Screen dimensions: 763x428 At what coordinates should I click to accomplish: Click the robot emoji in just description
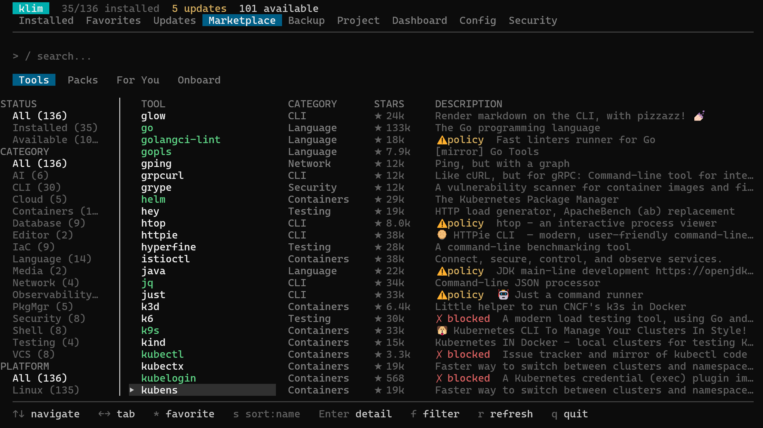pos(503,295)
